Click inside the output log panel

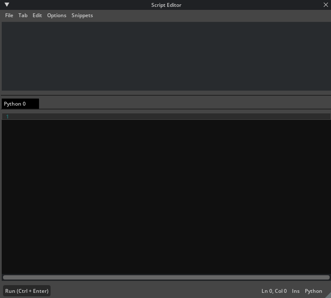click(x=165, y=56)
